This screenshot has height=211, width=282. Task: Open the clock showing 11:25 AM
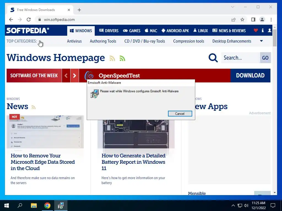click(x=258, y=206)
